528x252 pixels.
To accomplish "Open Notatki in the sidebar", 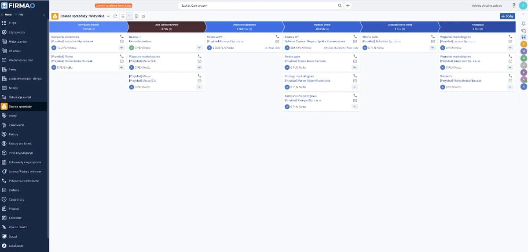I will point(24,88).
